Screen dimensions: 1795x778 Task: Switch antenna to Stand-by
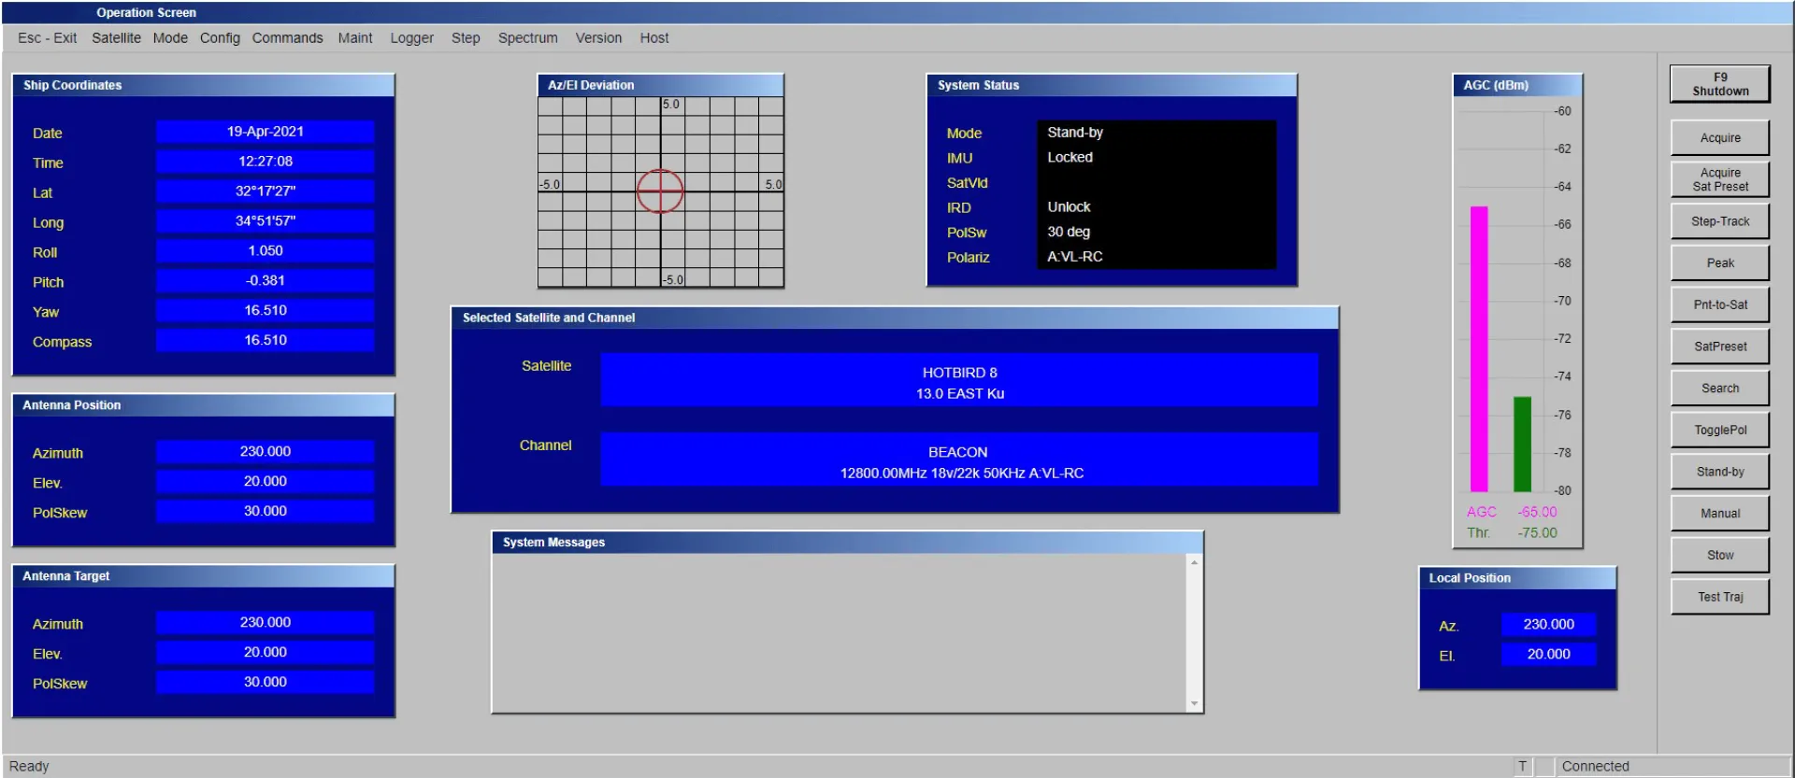pyautogui.click(x=1719, y=472)
